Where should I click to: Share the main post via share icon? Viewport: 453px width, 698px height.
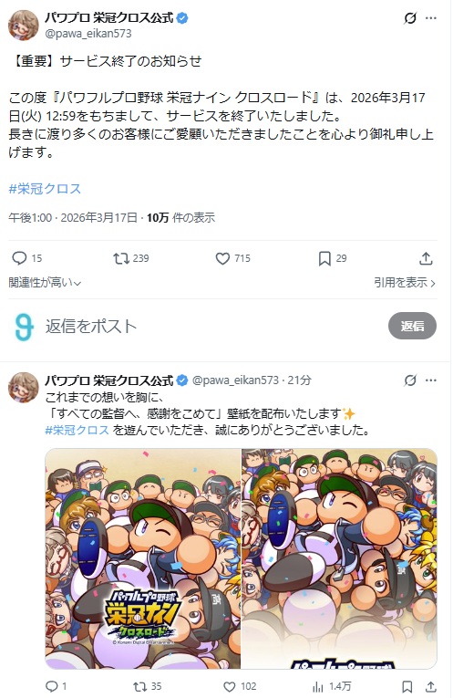tap(426, 258)
